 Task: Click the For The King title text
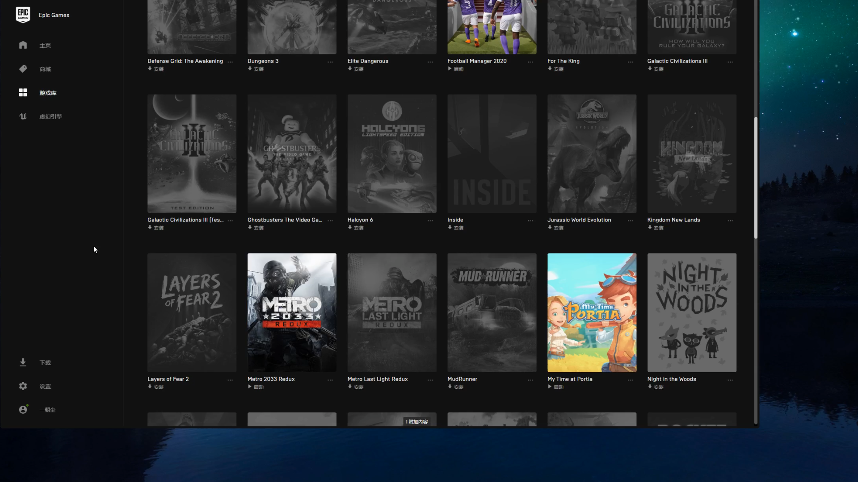click(x=563, y=61)
